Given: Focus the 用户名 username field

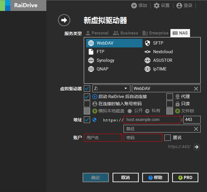Looking at the screenshot, I should click(103, 138).
